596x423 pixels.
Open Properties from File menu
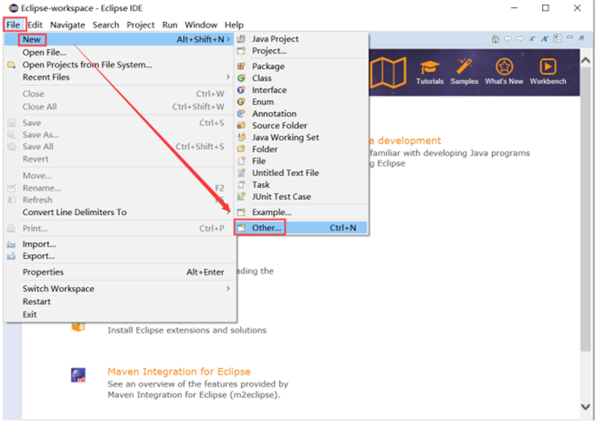tap(120, 272)
